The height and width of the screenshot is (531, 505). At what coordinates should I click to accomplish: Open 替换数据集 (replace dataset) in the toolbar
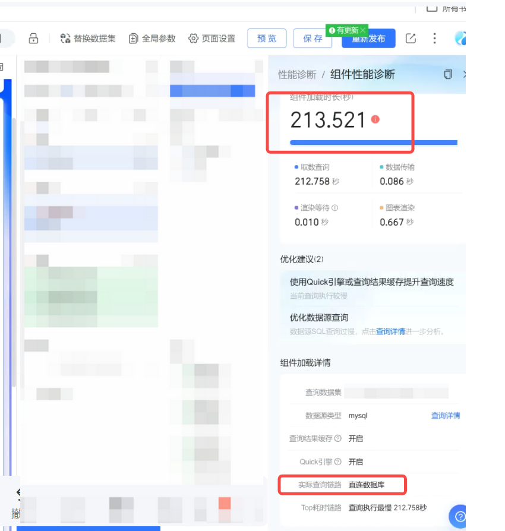pyautogui.click(x=87, y=39)
